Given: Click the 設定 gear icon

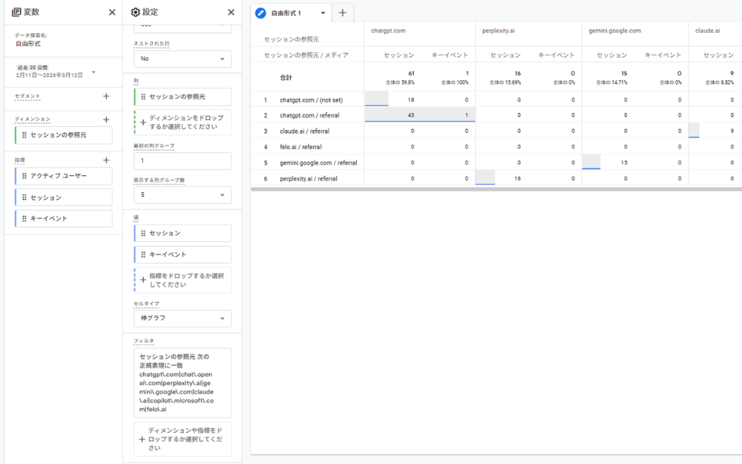Looking at the screenshot, I should (134, 12).
